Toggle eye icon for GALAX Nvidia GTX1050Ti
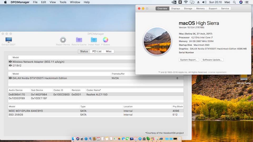The image size is (253, 142). [10, 78]
